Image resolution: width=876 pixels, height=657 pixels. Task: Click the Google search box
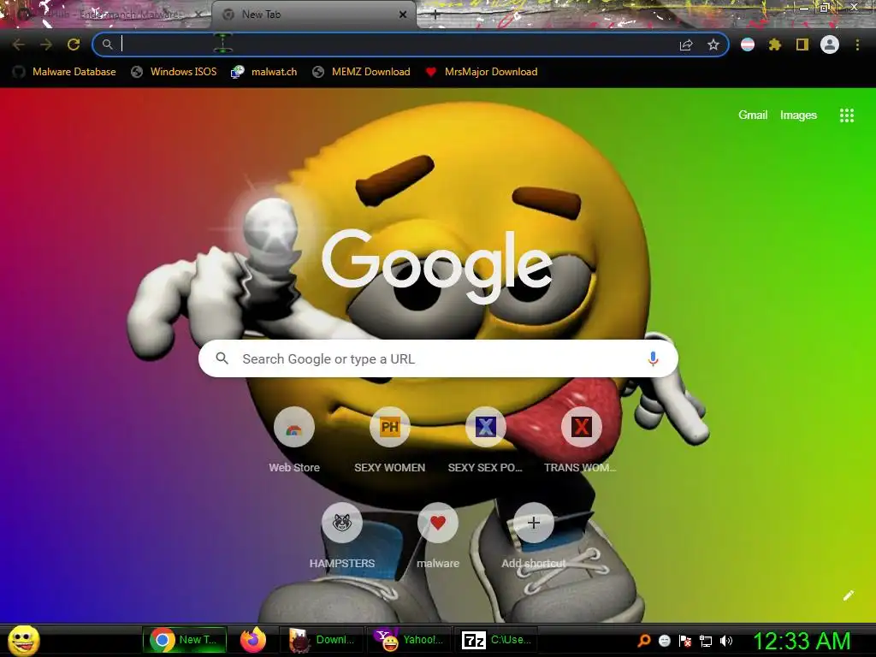[438, 358]
